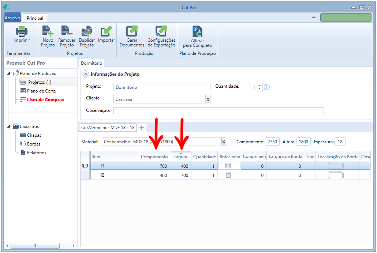Viewport: 377px width, 253px height.
Task: Click the Imprimir printer icon
Action: [x=22, y=31]
